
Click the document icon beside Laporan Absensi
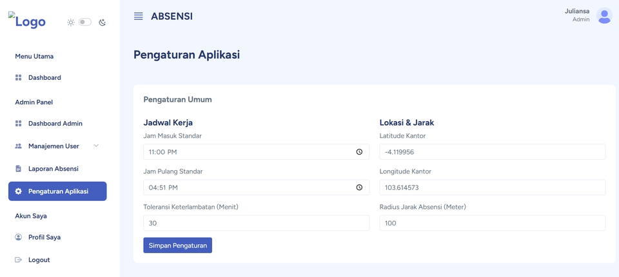point(18,169)
